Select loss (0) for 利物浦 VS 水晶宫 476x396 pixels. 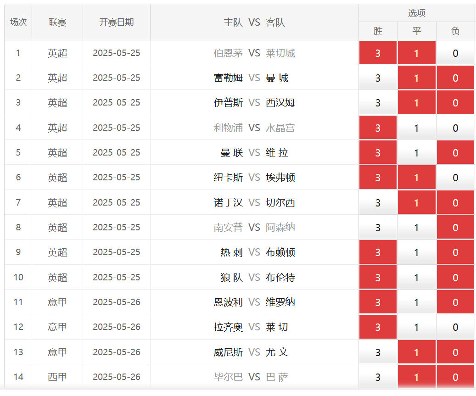click(455, 128)
